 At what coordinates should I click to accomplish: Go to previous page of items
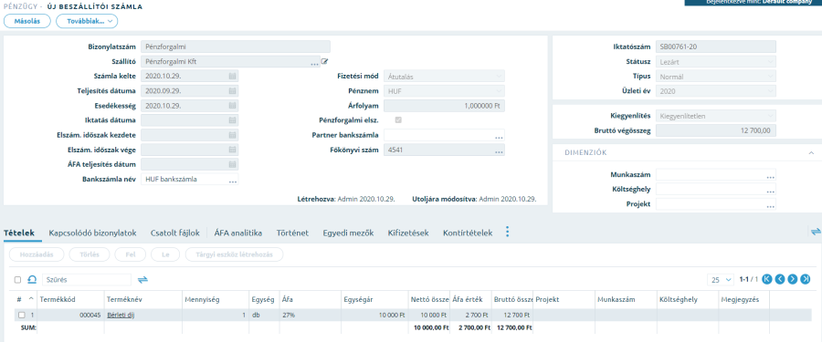(780, 279)
